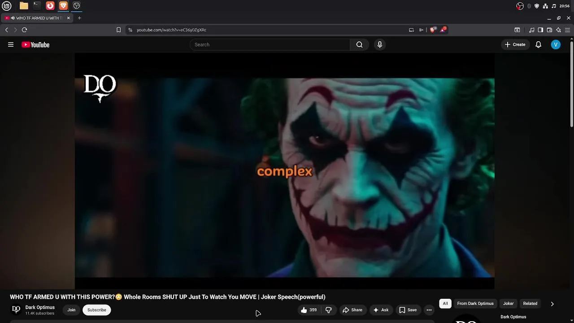Show the calendar from the 20:56 clock
This screenshot has width=574, height=323.
[x=565, y=6]
